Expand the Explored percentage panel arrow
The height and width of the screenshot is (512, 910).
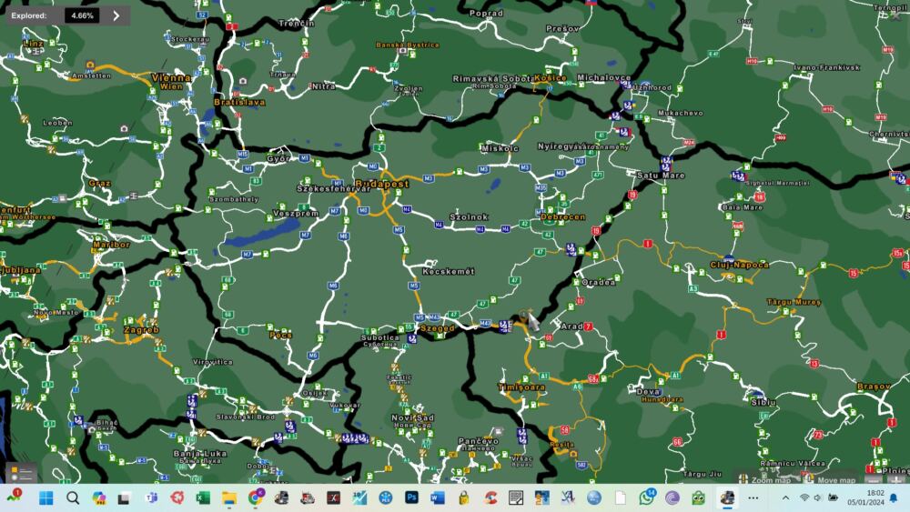coord(116,15)
